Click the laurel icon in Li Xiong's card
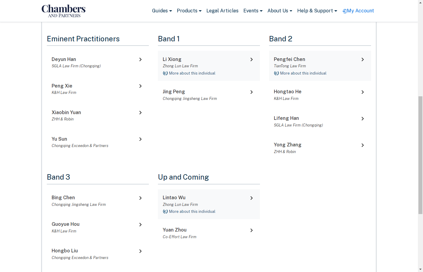This screenshot has height=272, width=423. 165,73
